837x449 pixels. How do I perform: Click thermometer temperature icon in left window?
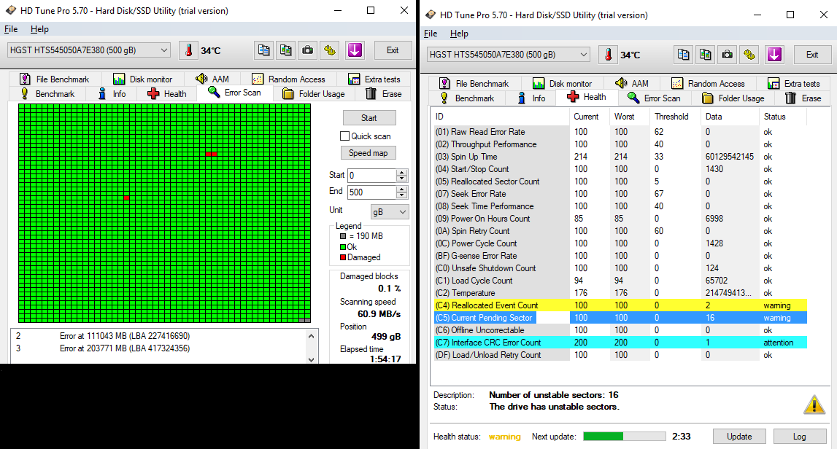click(188, 50)
